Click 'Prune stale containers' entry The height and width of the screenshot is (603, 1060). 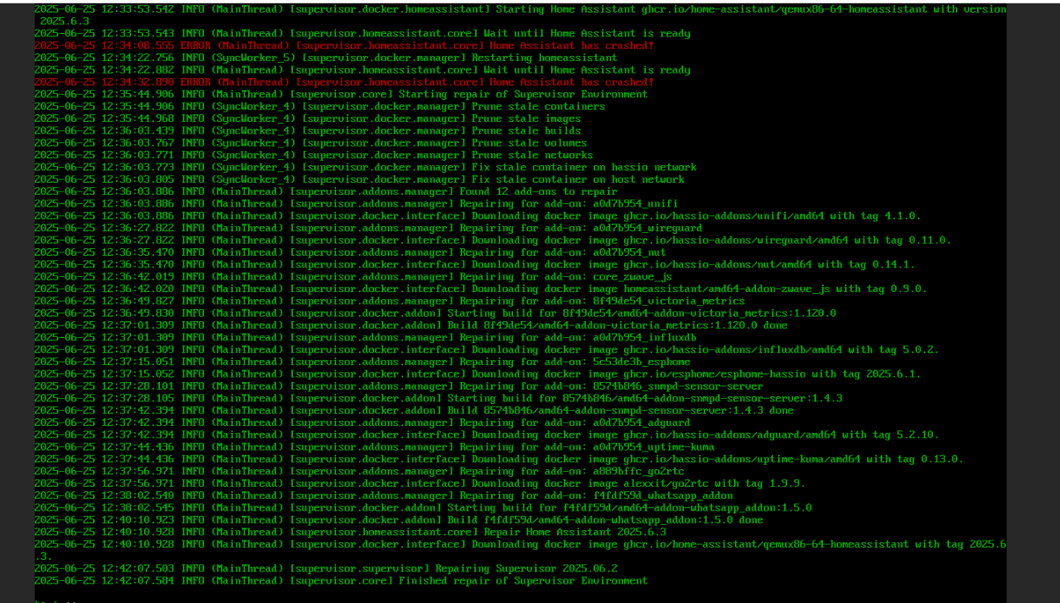[538, 107]
